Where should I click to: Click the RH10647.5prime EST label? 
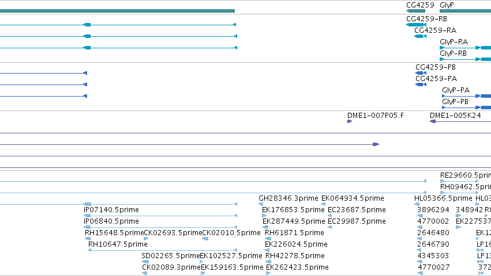(x=118, y=244)
